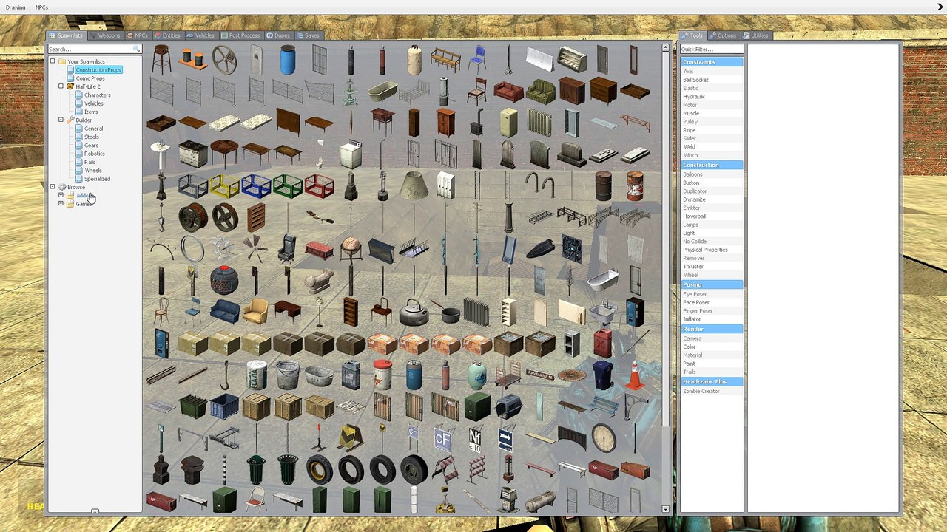Viewport: 947px width, 532px height.
Task: Expand the Games folder node
Action: [x=61, y=204]
